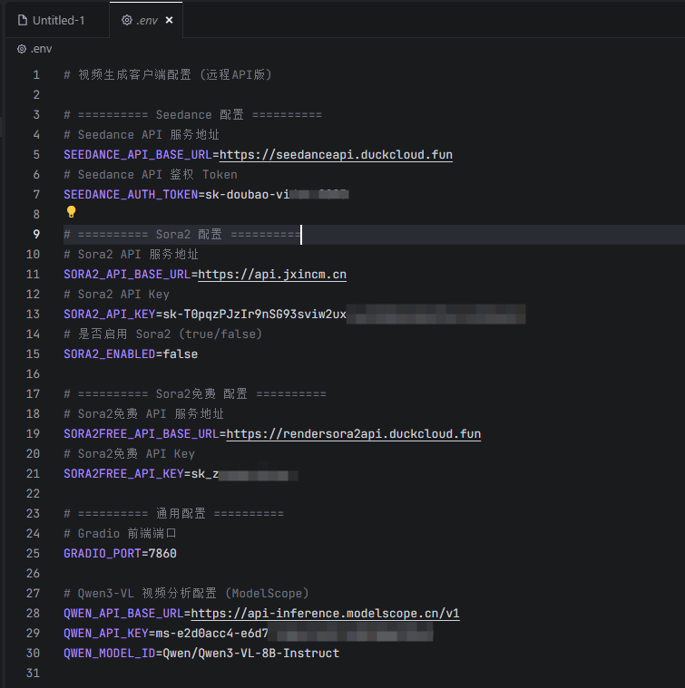Screen dimensions: 685x688
Task: Click SEEDANCE_AUTH_TOKEN variable name
Action: [x=131, y=195]
